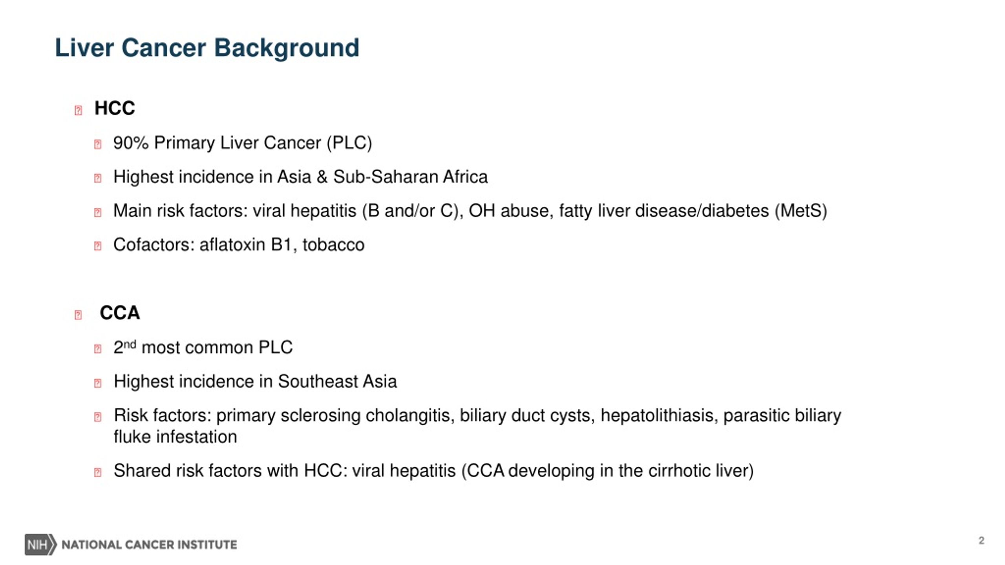Click the slide number 2

pyautogui.click(x=981, y=540)
